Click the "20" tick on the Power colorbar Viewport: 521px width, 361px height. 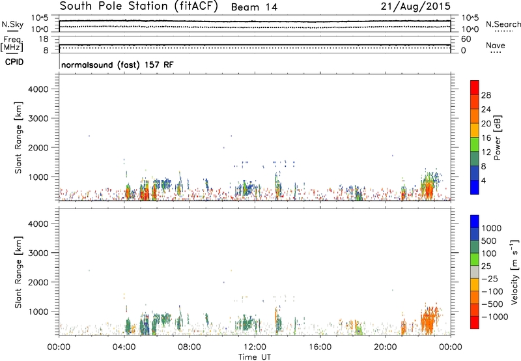click(486, 124)
